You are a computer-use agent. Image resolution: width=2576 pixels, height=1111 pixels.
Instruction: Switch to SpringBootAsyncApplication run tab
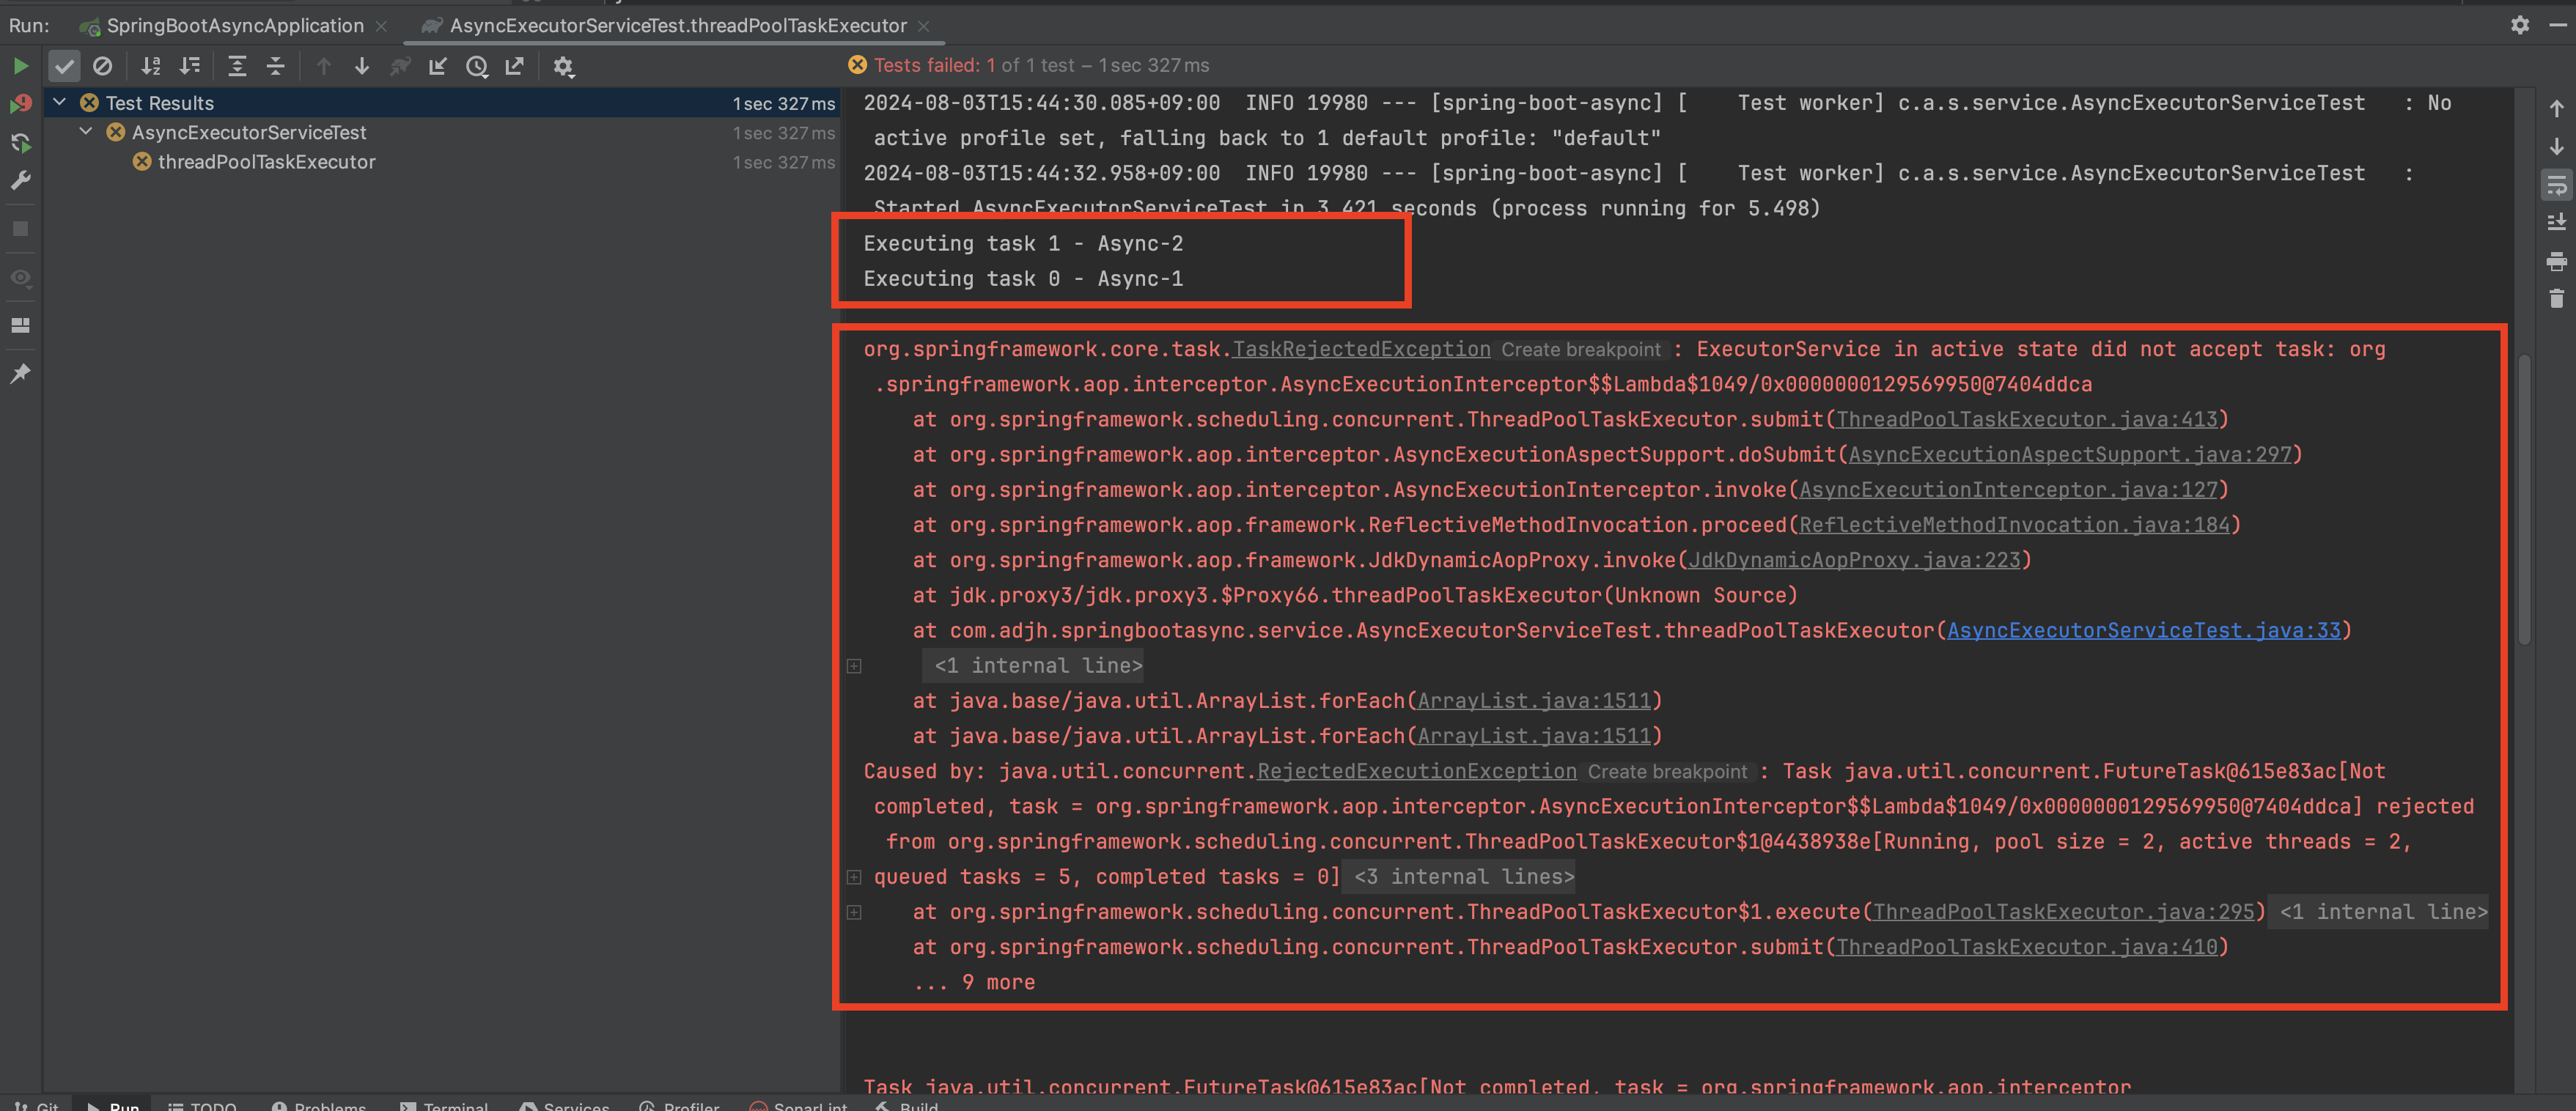(235, 26)
